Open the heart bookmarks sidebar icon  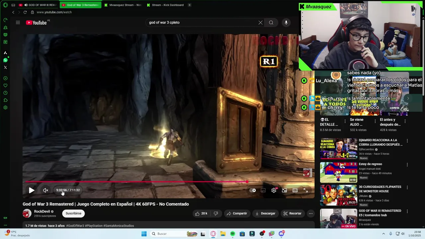pos(5,86)
